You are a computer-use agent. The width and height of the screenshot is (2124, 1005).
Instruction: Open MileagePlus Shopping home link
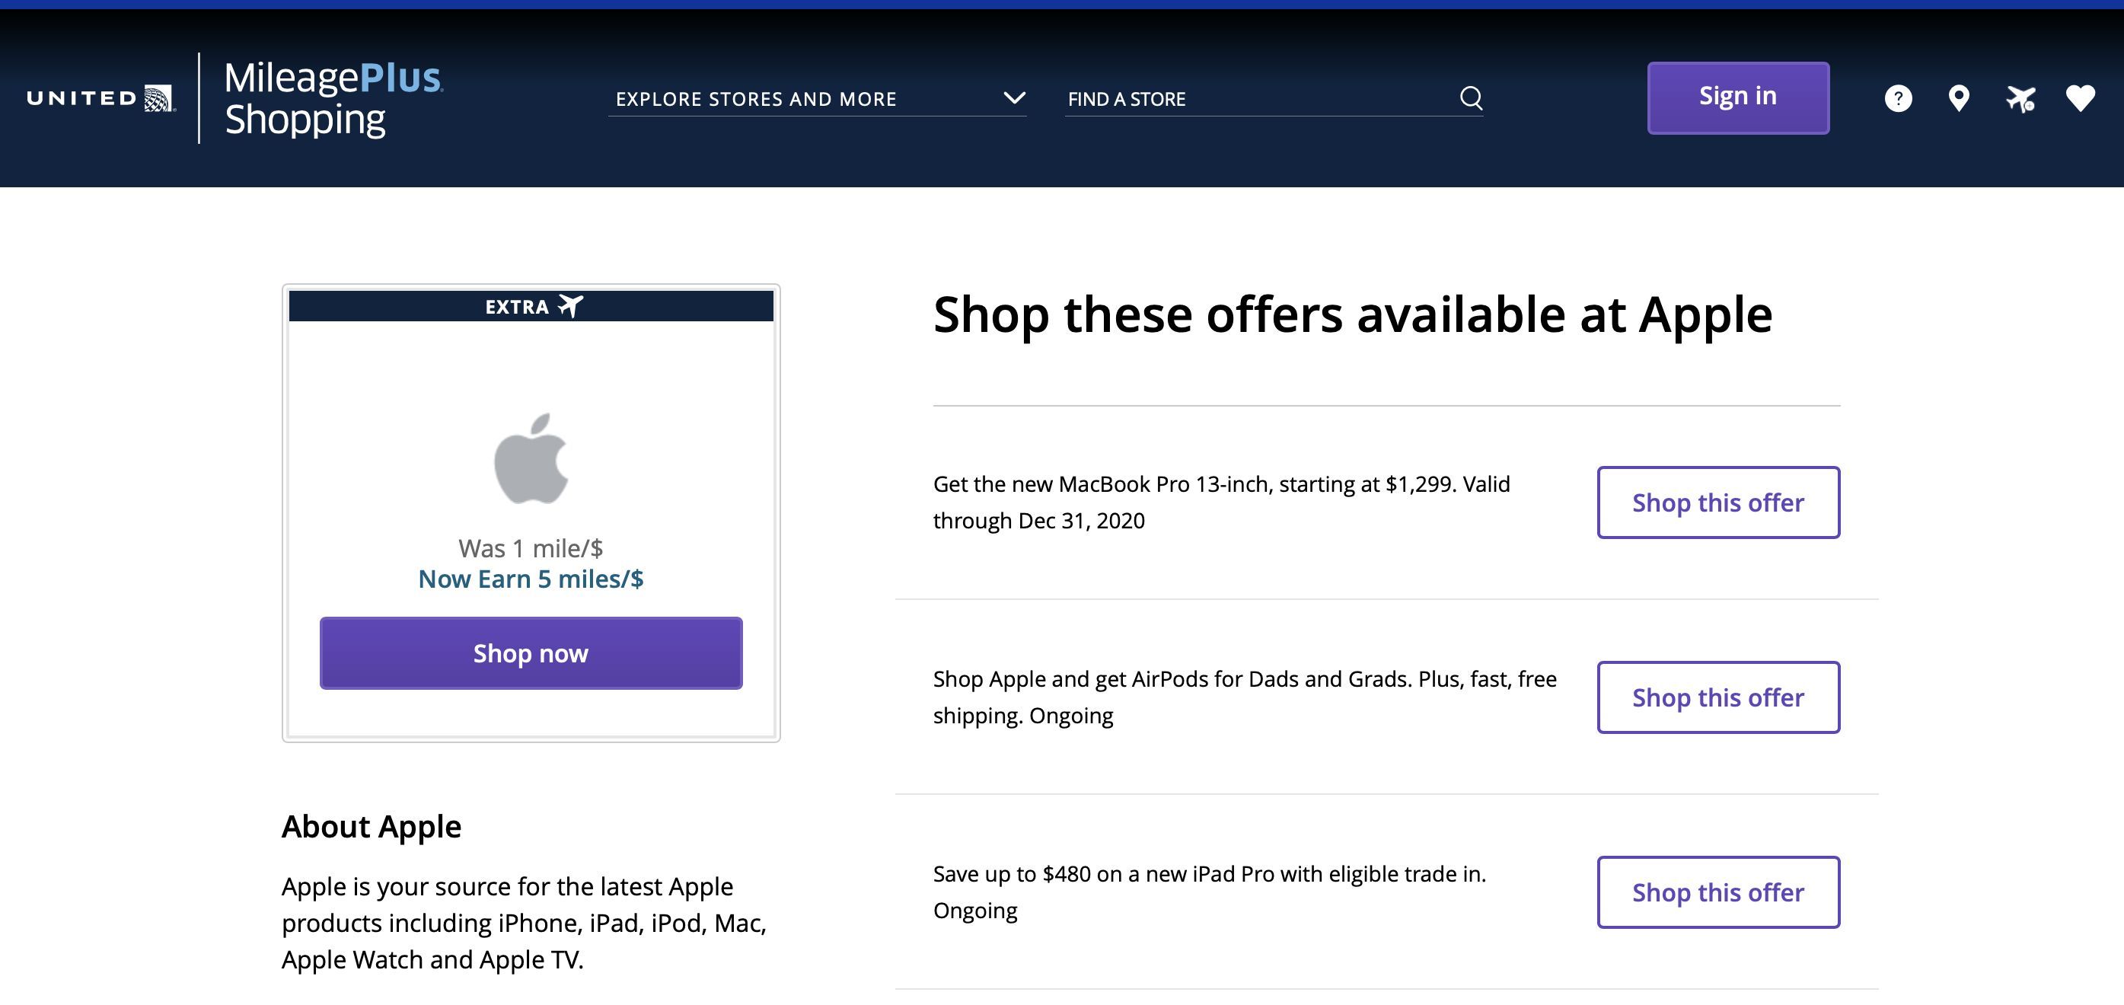click(333, 98)
